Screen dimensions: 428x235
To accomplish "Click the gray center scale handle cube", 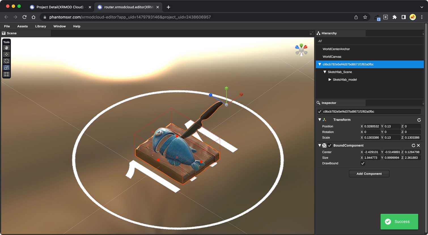I will coord(226,105).
